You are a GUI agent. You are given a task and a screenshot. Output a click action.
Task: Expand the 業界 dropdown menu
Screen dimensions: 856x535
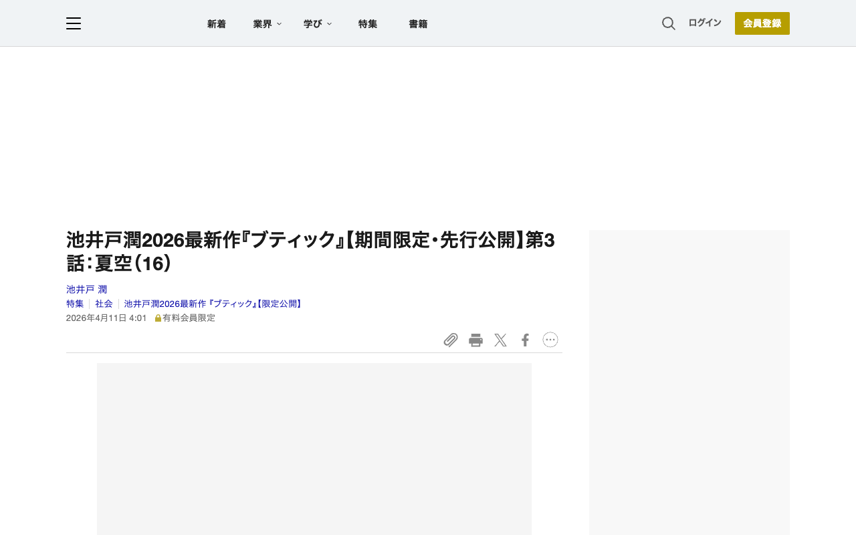pyautogui.click(x=267, y=24)
